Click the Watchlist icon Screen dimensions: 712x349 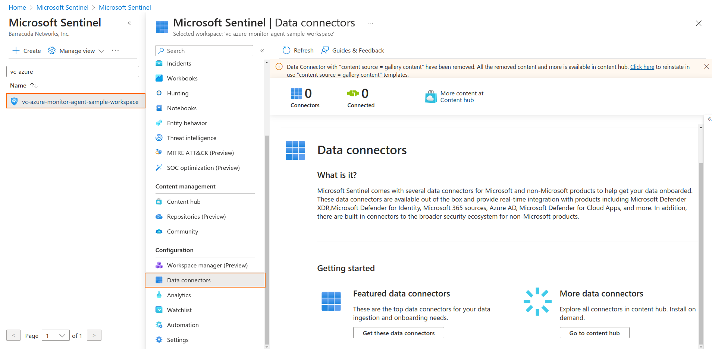(159, 310)
